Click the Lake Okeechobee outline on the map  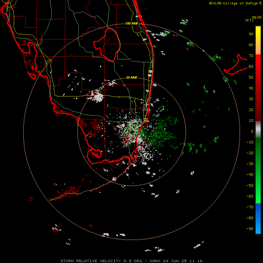tap(107, 45)
